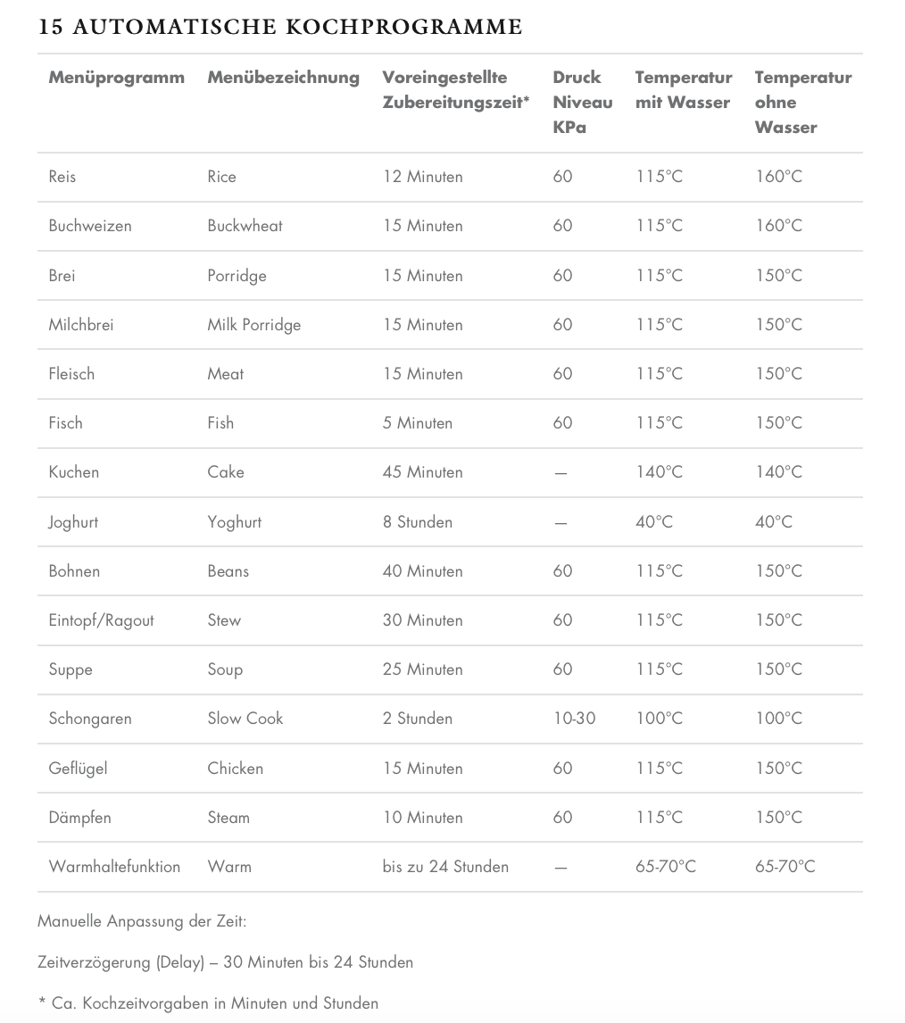
Task: Select the '45 Minuten' time for Kuchen
Action: (422, 472)
